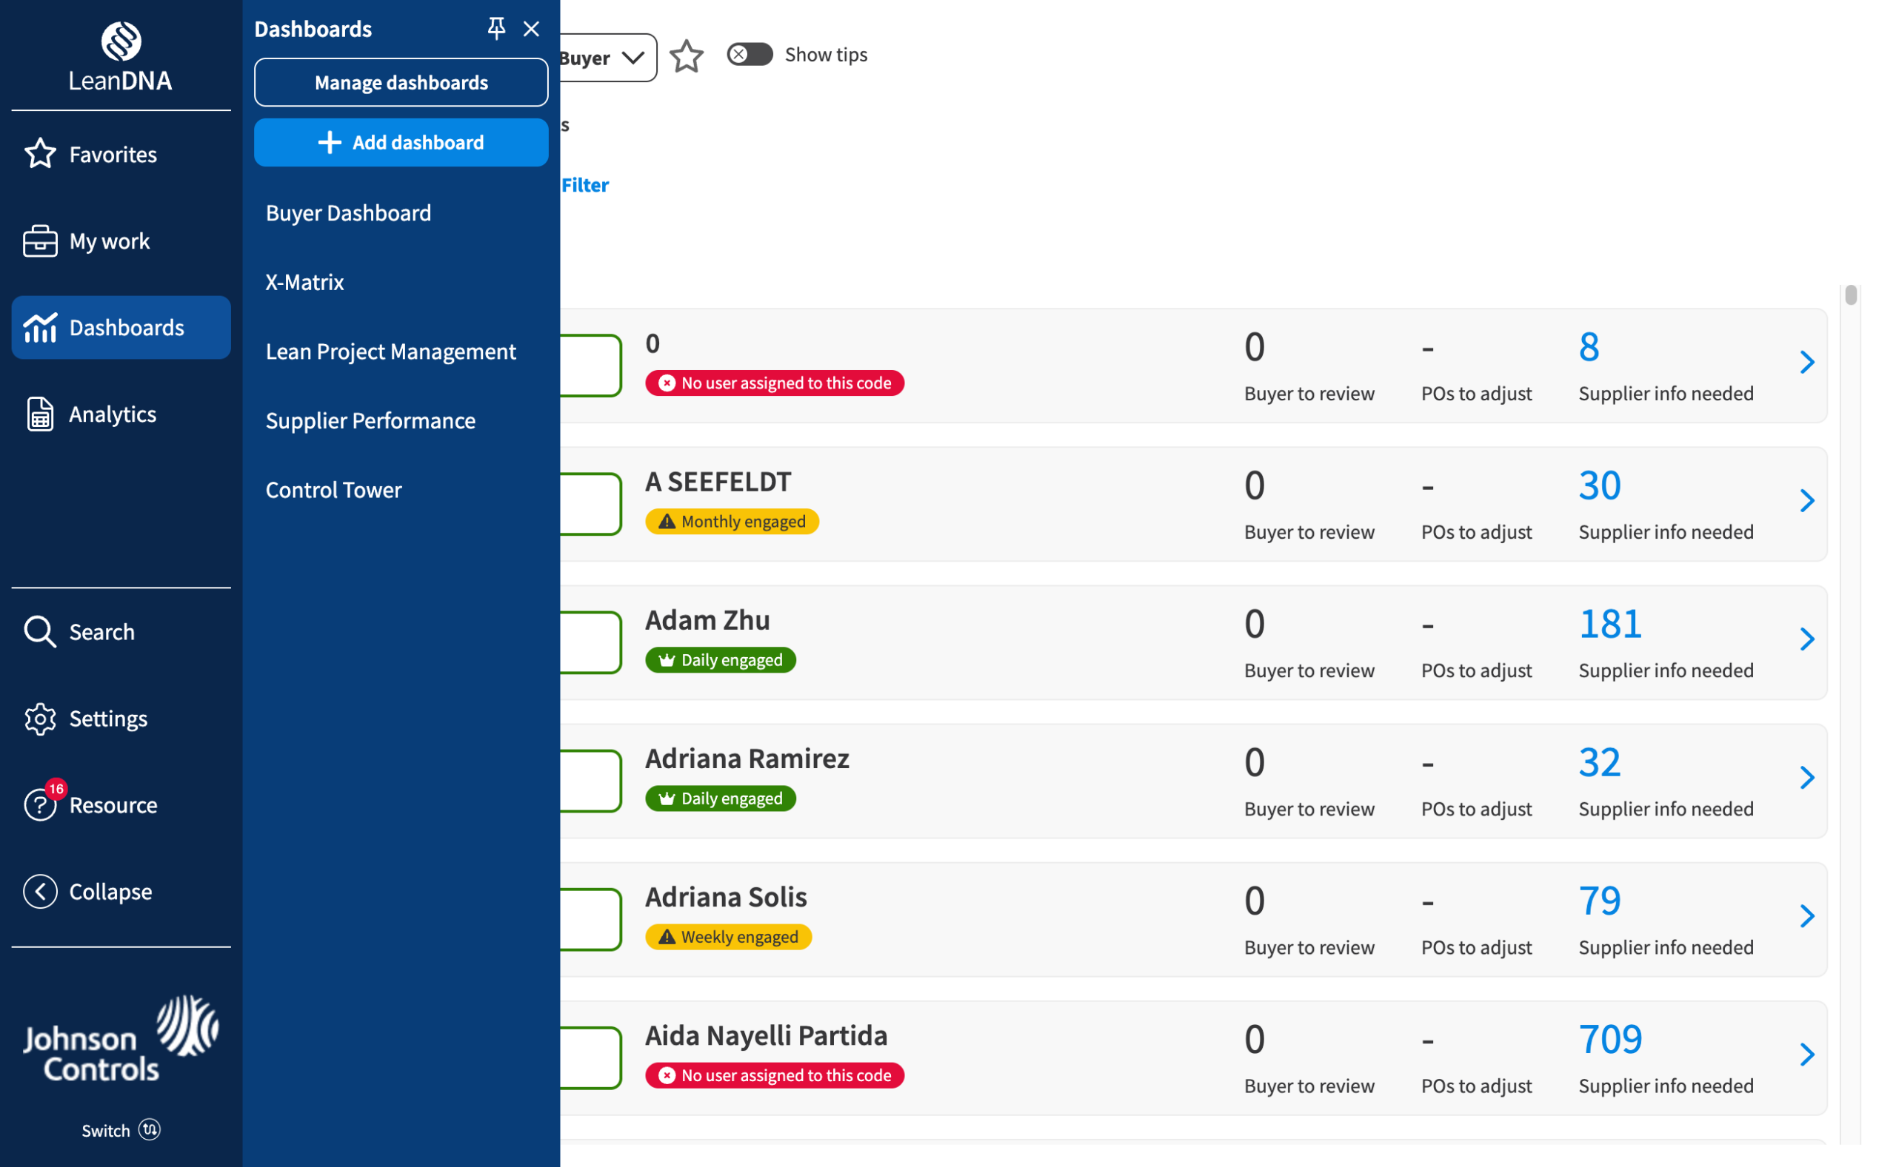The height and width of the screenshot is (1167, 1896).
Task: Open the Search magnifier item
Action: tap(40, 631)
